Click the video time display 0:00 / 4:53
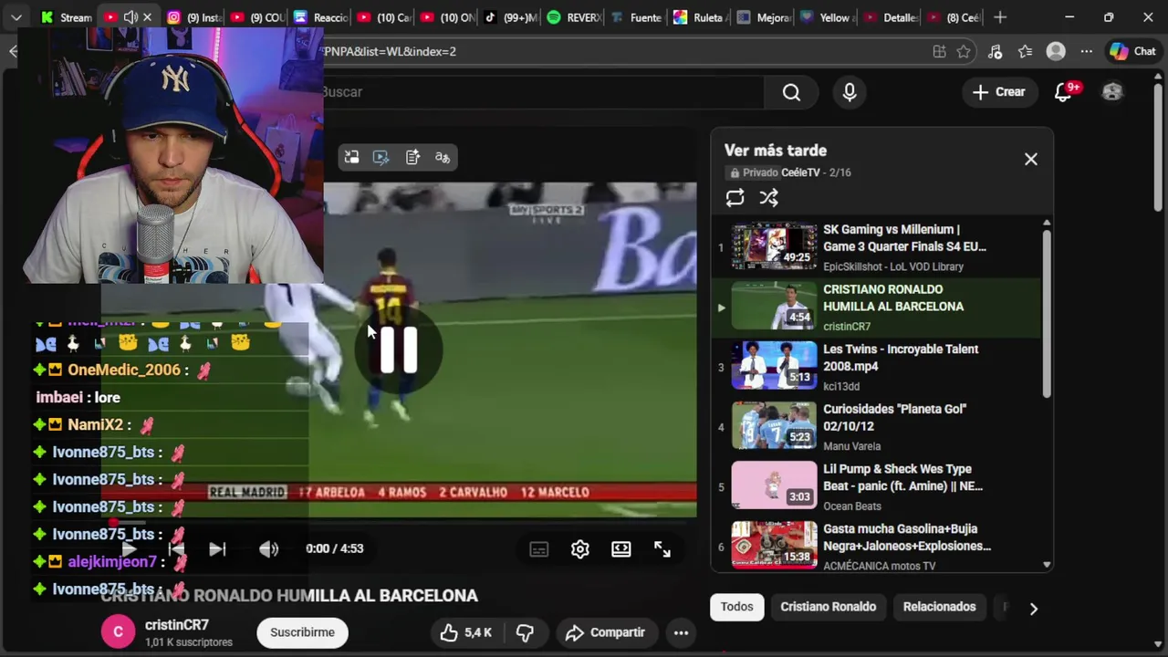Image resolution: width=1168 pixels, height=657 pixels. pos(335,548)
